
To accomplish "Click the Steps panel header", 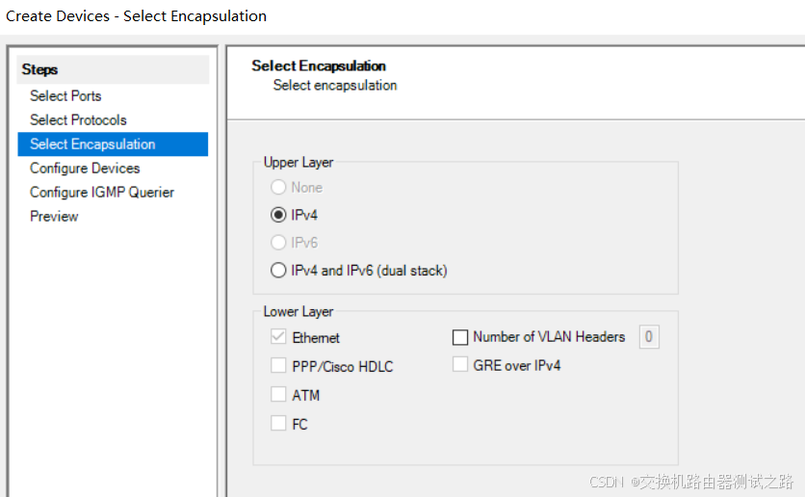I will (x=113, y=69).
